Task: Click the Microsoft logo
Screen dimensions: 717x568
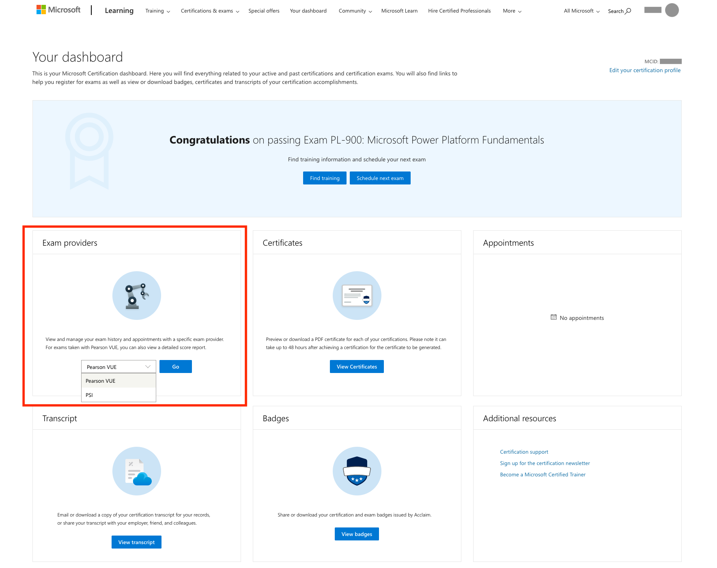Action: (x=58, y=10)
